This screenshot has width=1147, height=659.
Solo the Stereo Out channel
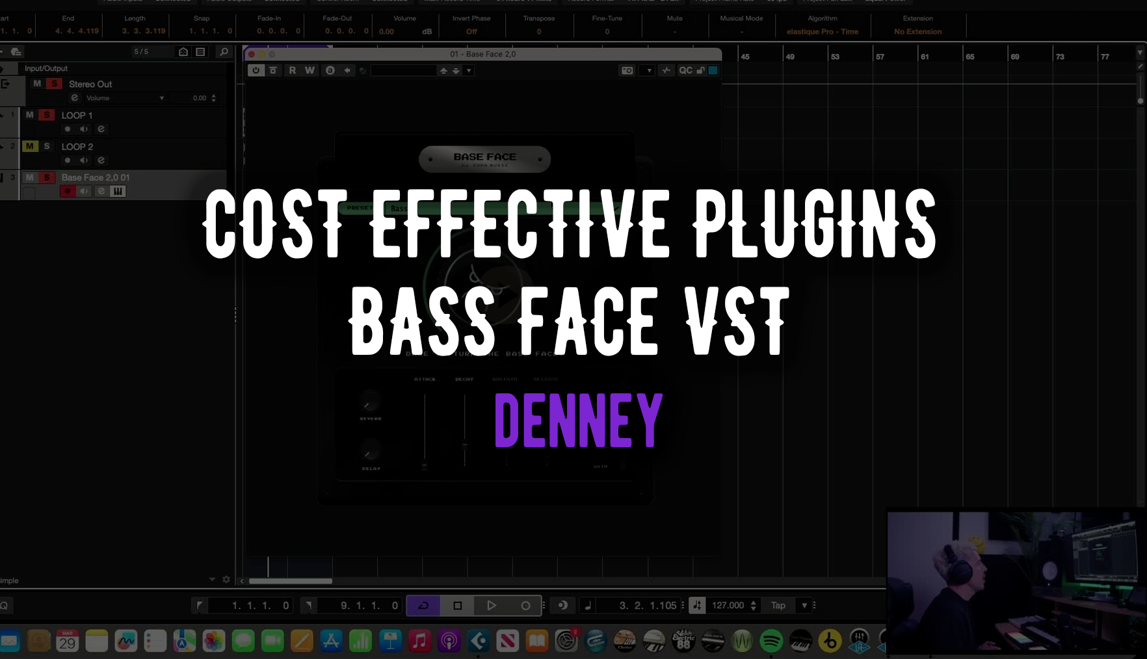[54, 84]
